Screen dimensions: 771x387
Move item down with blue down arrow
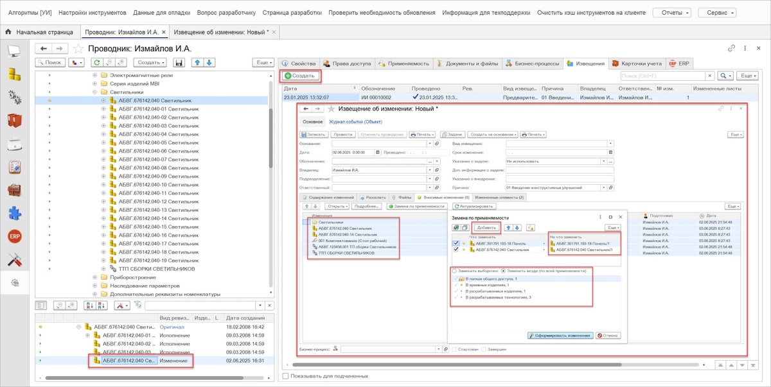click(x=209, y=62)
